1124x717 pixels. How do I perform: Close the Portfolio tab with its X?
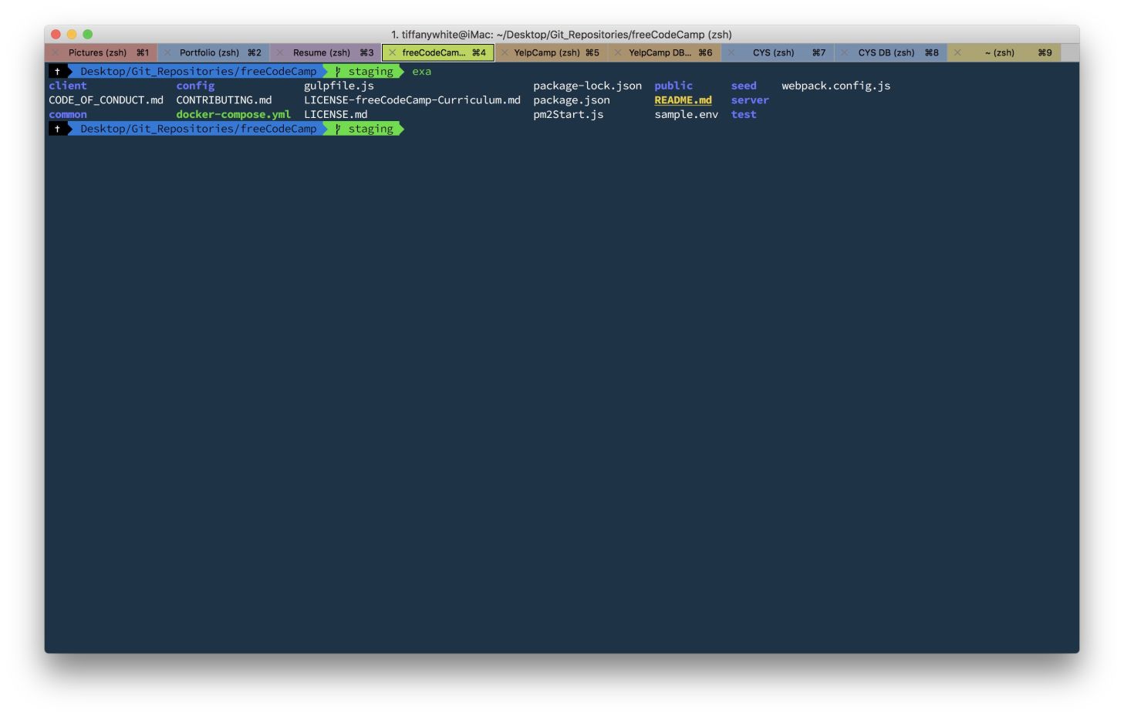point(167,52)
